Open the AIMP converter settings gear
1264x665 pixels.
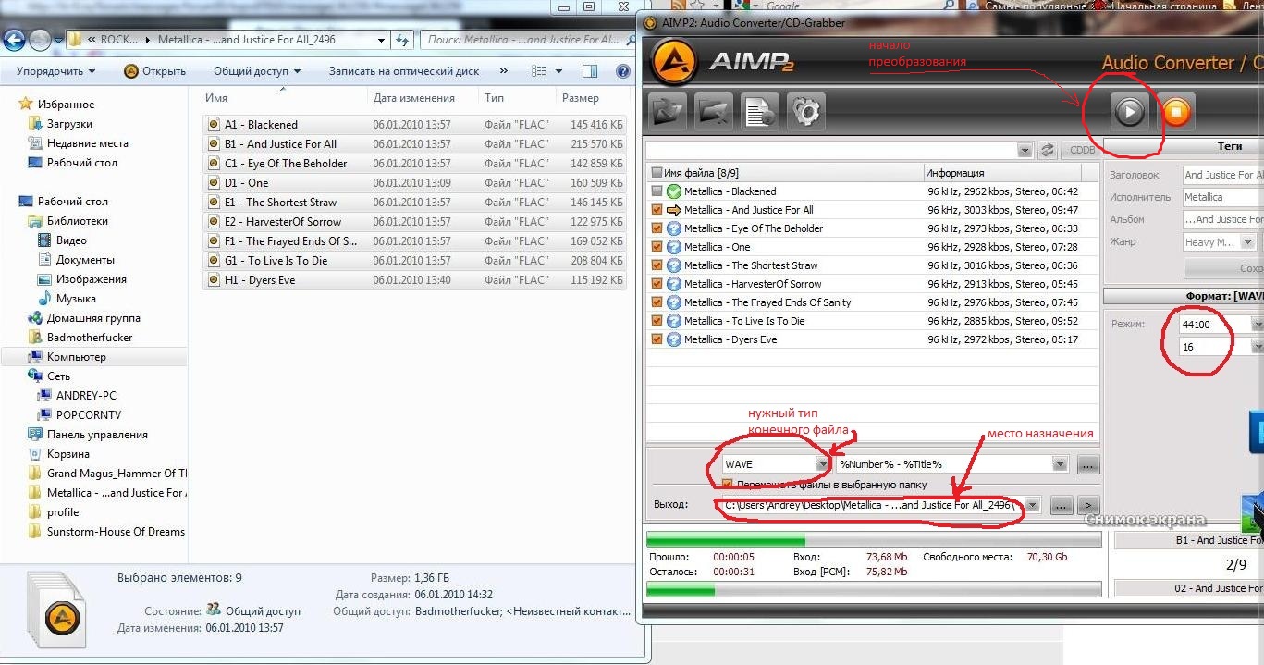coord(806,113)
